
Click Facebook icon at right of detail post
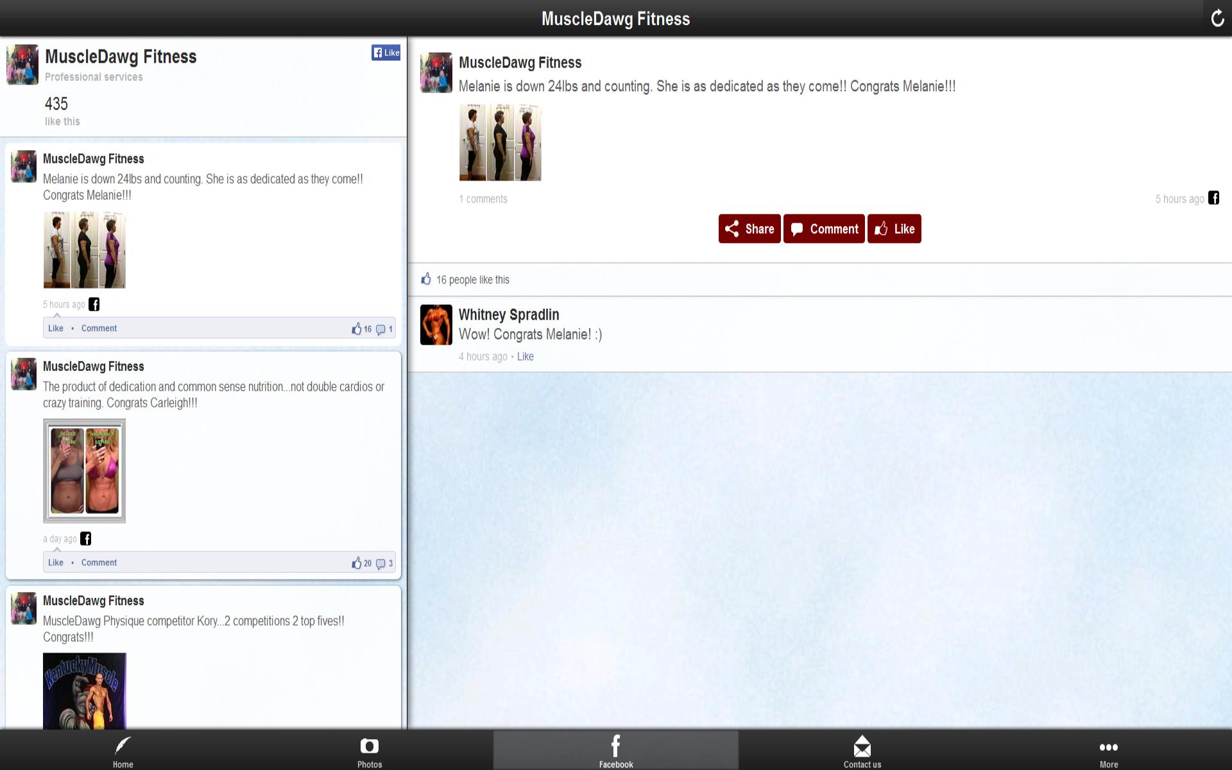(1213, 198)
